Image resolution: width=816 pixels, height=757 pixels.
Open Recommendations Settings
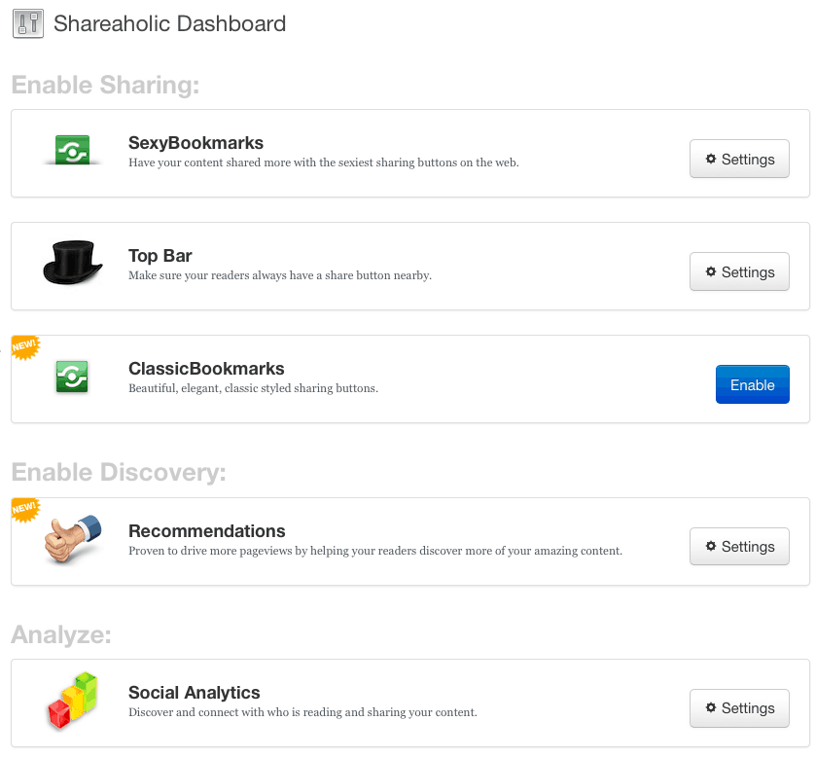click(x=739, y=546)
